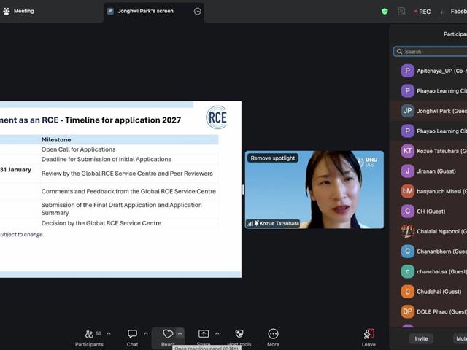Click chanchai.sa green avatar
467x350 pixels.
[x=407, y=271]
